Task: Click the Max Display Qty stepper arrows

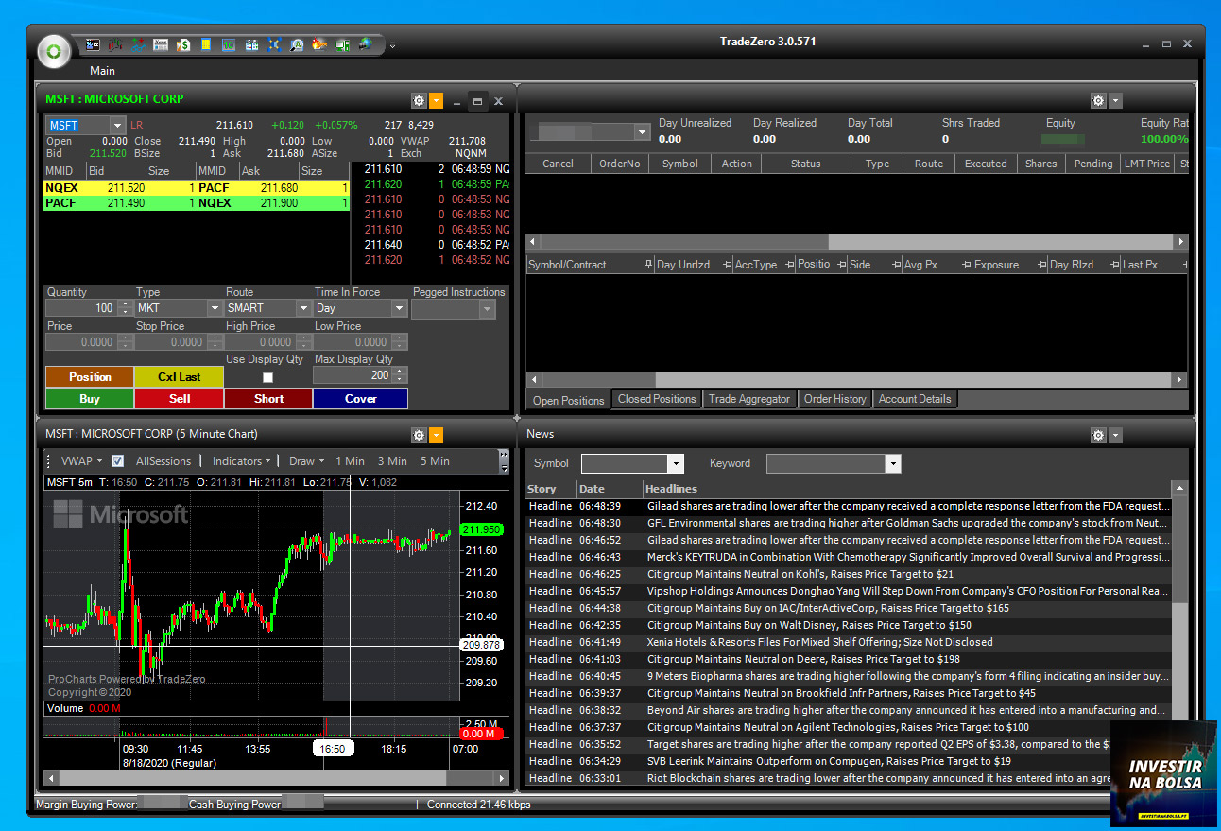Action: (x=400, y=375)
